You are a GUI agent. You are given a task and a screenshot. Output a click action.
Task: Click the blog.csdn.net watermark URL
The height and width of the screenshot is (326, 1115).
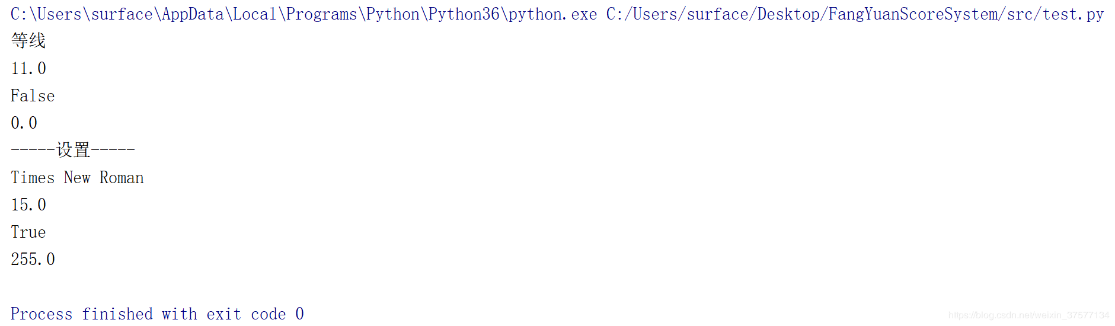1028,315
